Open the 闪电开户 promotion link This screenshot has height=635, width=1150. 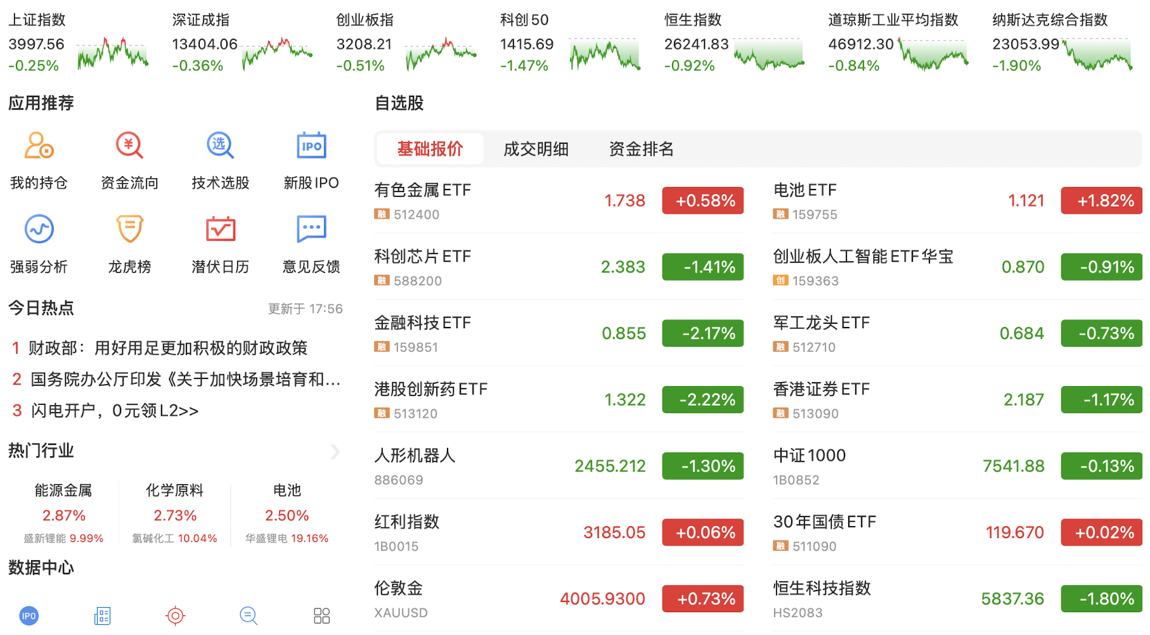(x=115, y=411)
